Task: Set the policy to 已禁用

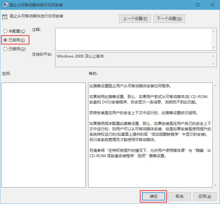Action: (5, 49)
